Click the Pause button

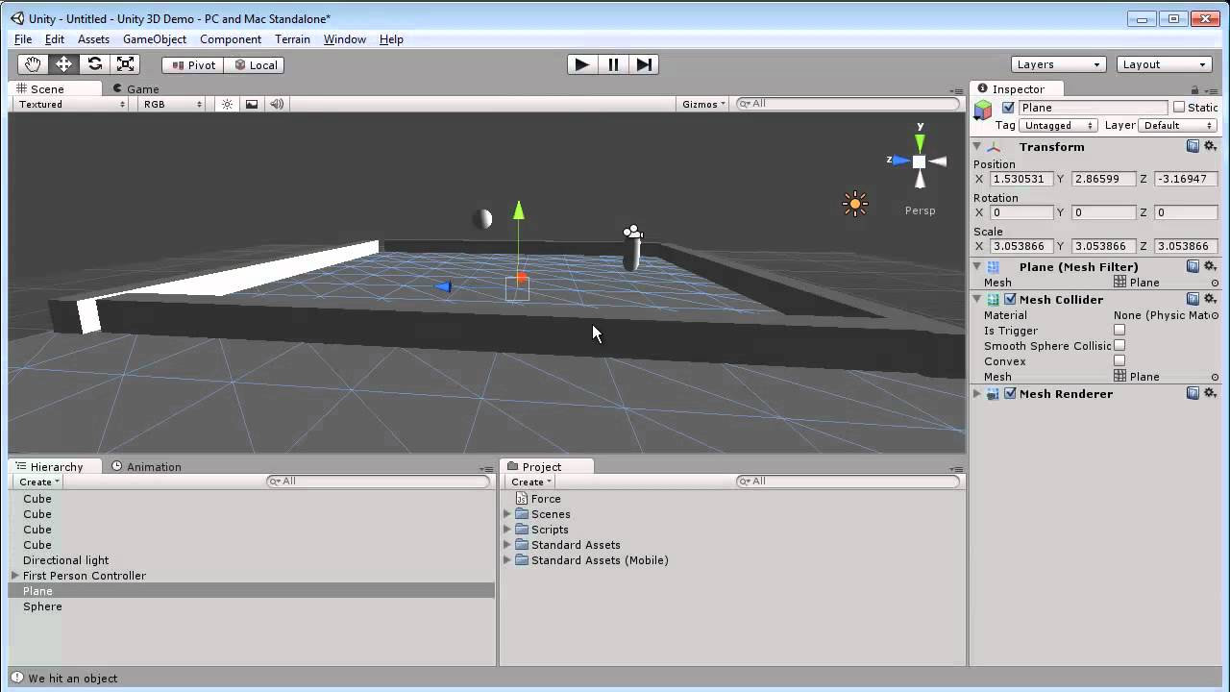tap(613, 64)
